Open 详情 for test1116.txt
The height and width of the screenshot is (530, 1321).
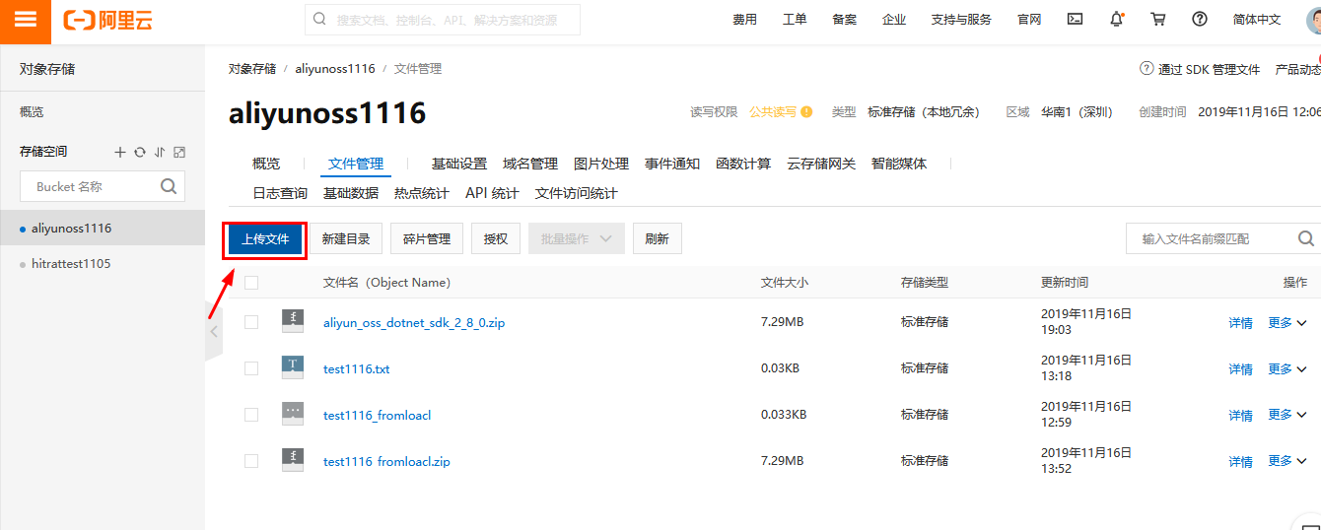click(1240, 369)
